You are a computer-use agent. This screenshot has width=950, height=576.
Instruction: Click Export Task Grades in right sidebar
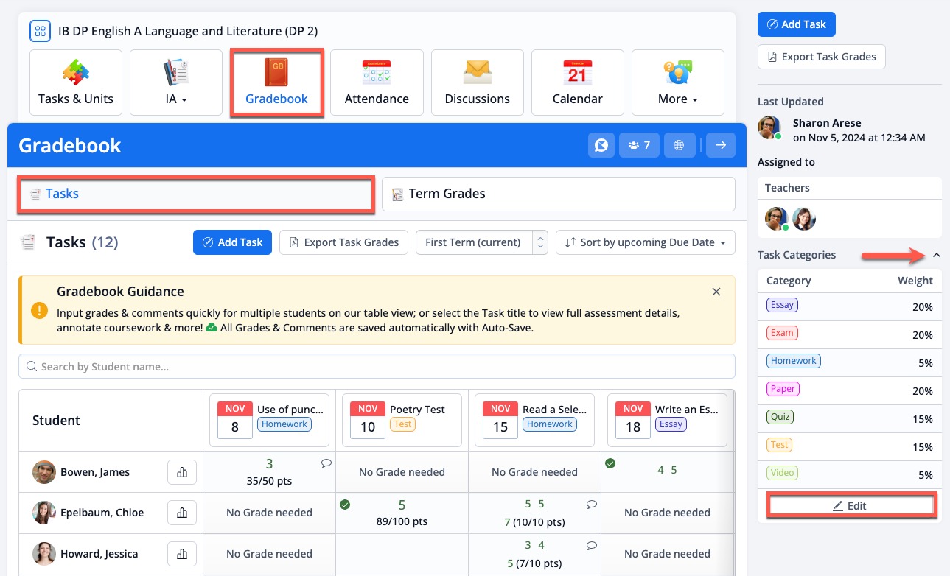tap(822, 57)
